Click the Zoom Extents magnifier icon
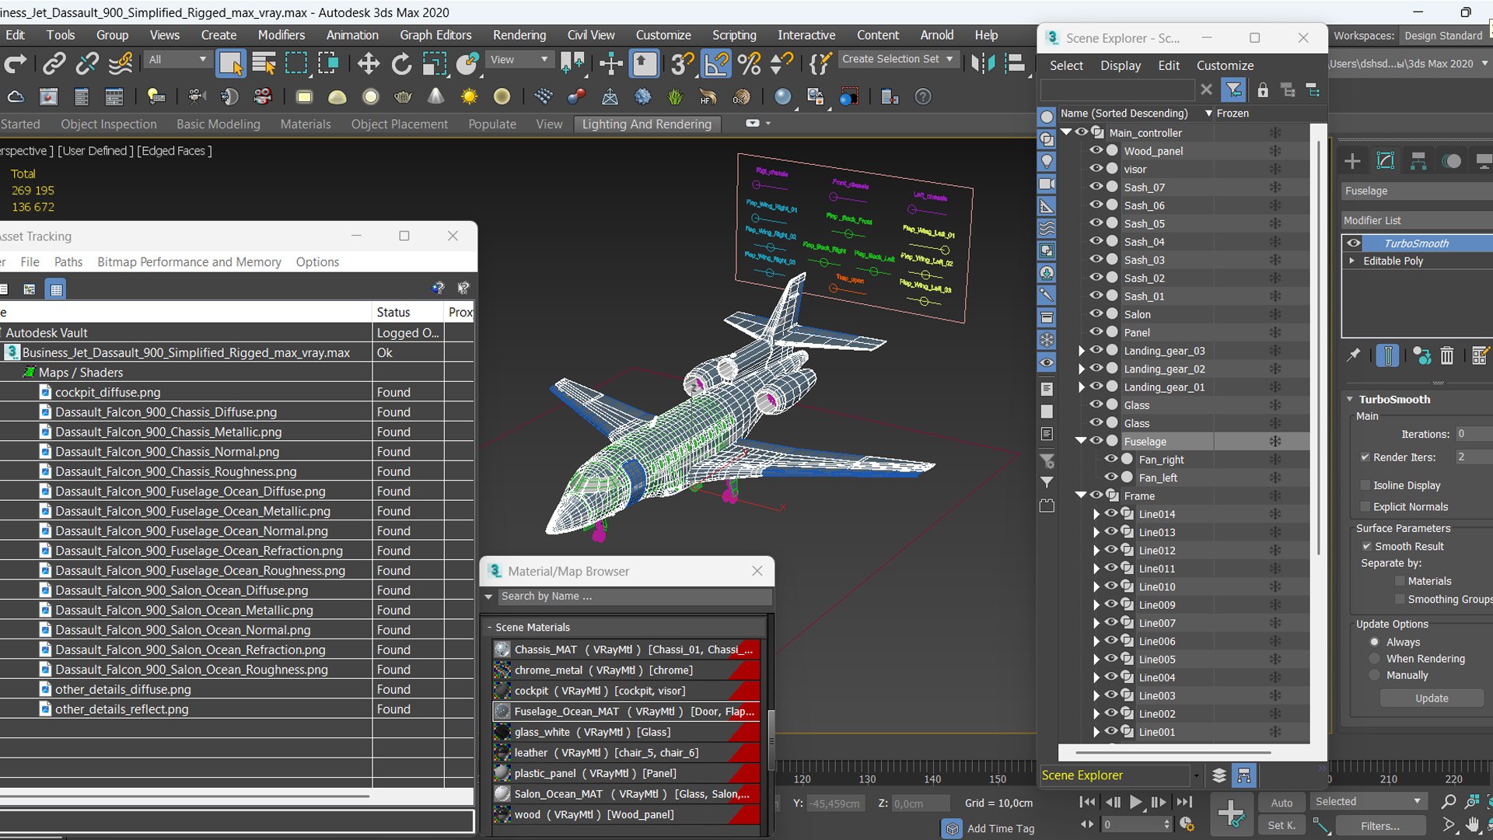This screenshot has height=840, width=1493. click(x=1448, y=801)
